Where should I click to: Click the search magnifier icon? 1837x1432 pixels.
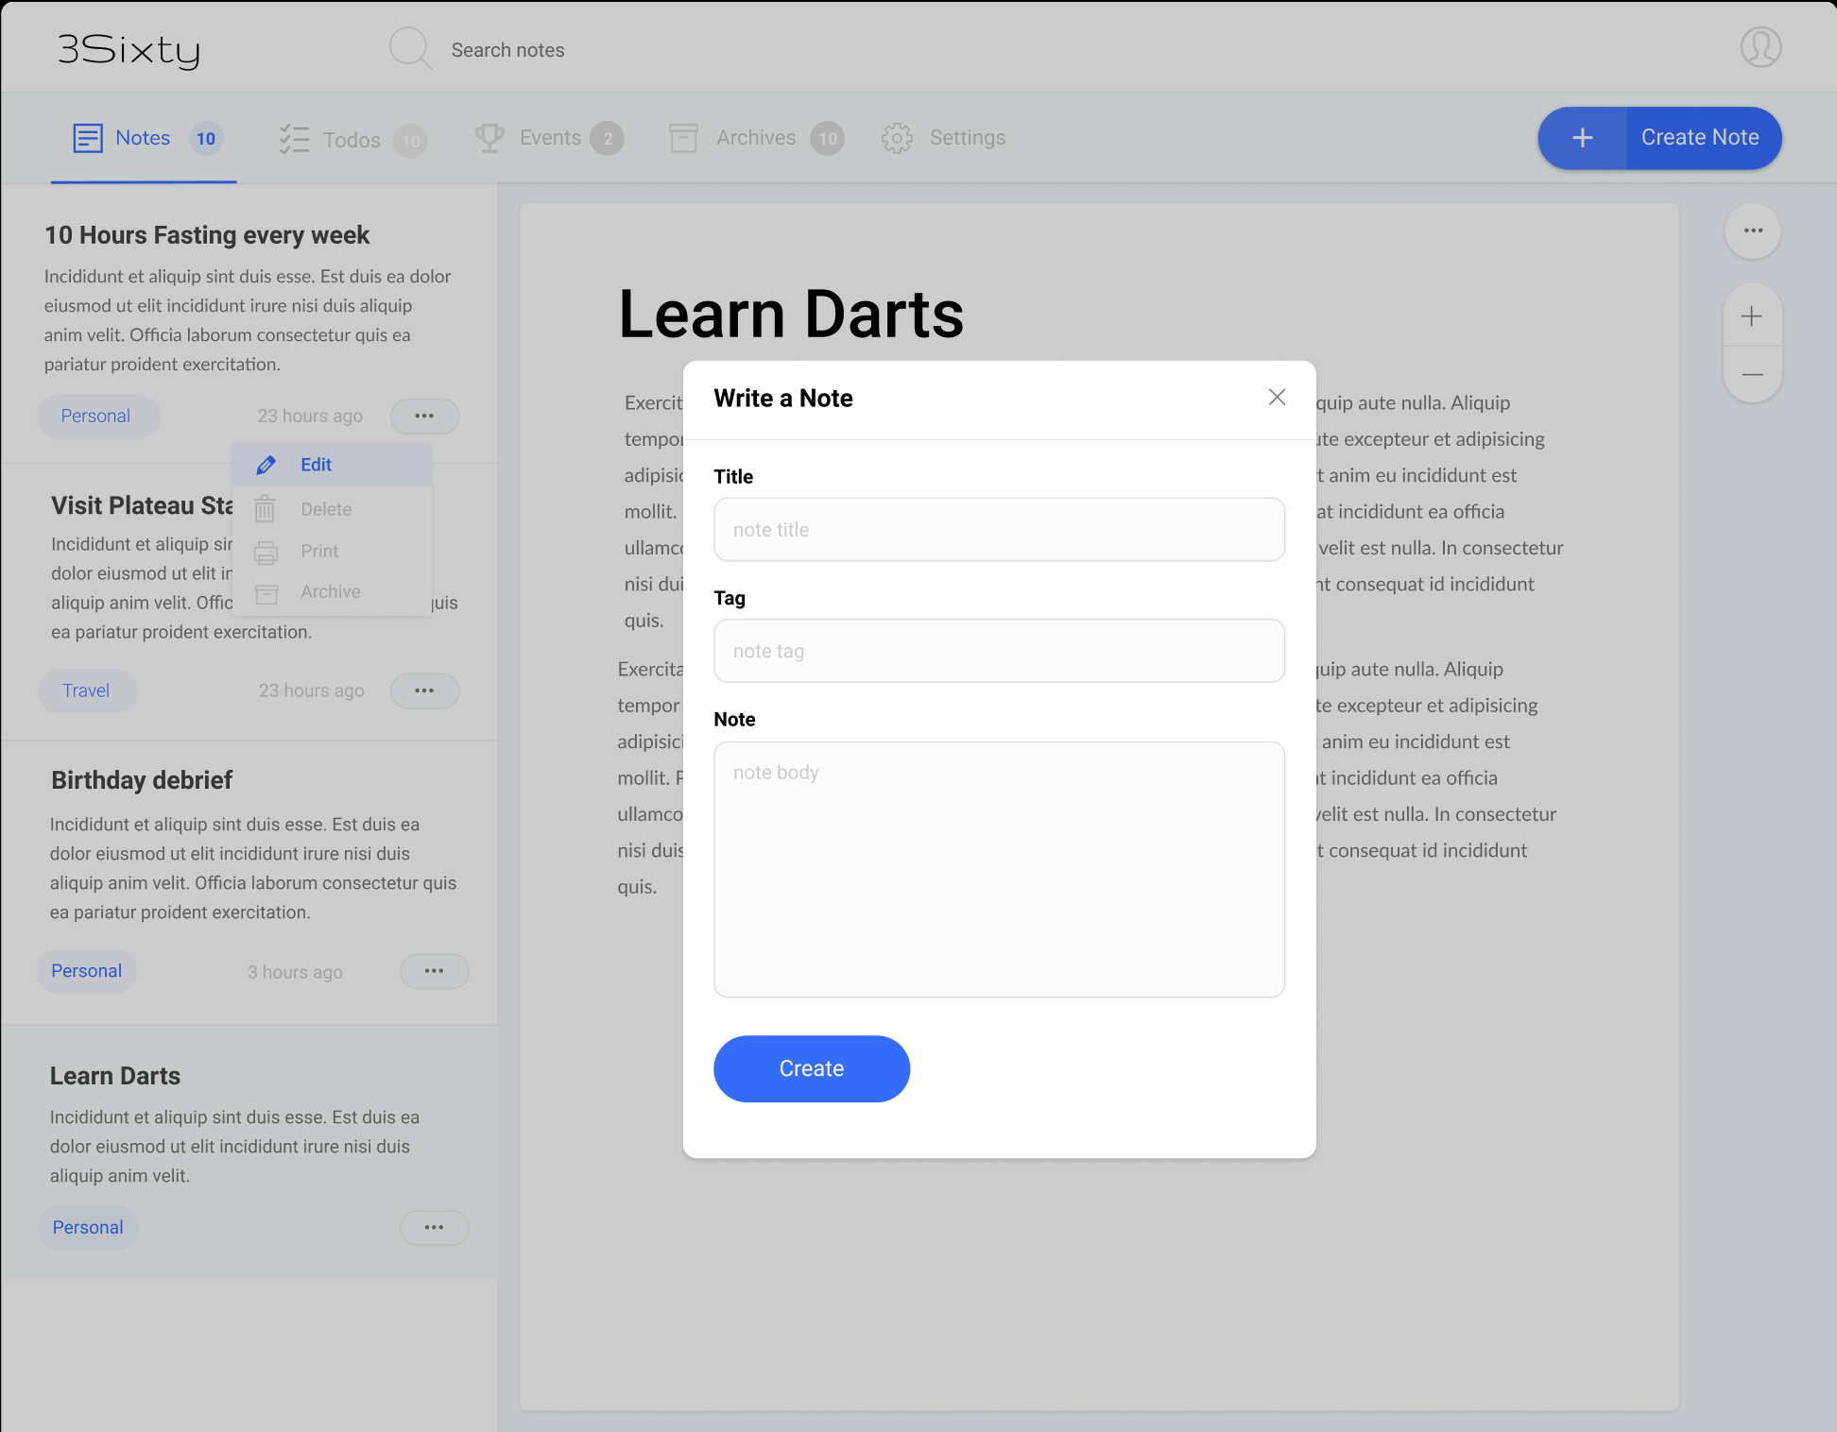click(410, 48)
